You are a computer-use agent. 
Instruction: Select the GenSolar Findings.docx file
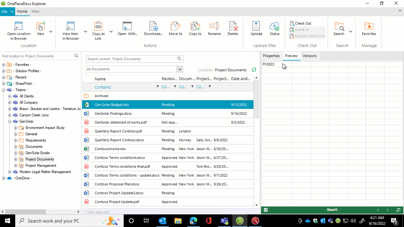[168, 113]
